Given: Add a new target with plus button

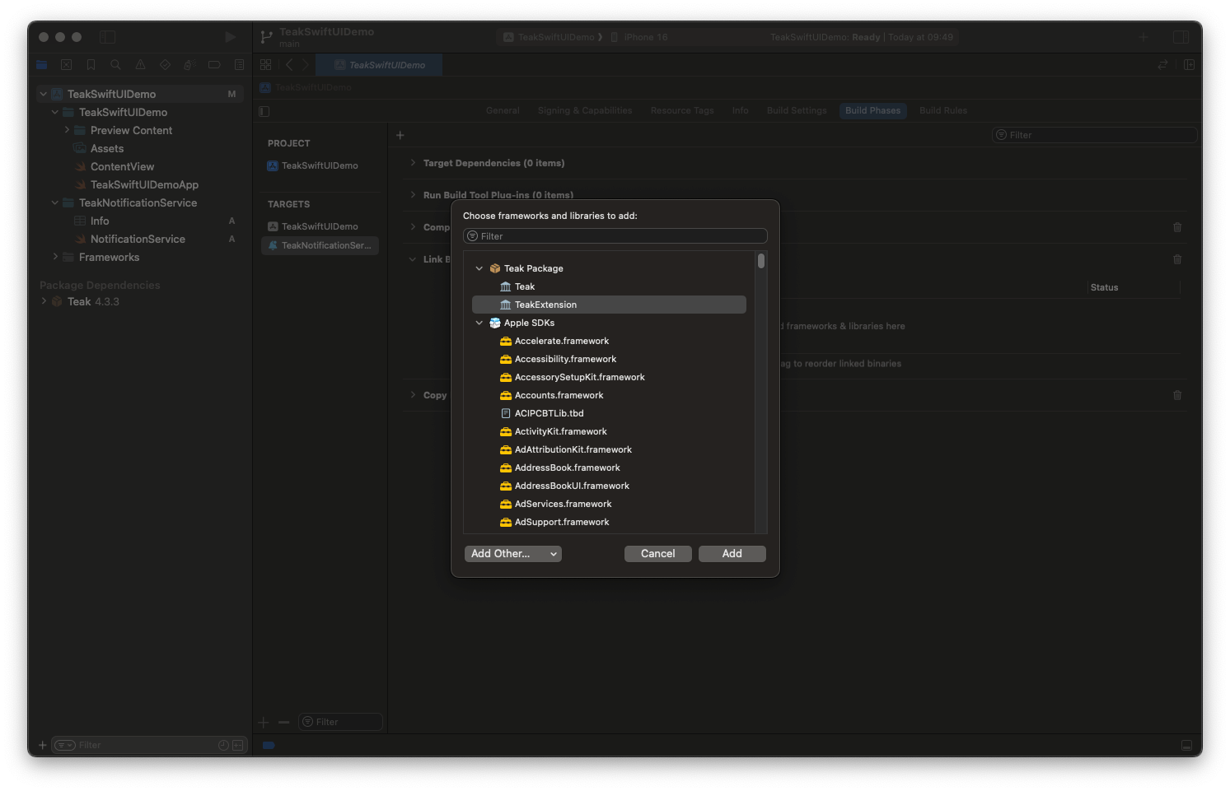Looking at the screenshot, I should point(264,722).
